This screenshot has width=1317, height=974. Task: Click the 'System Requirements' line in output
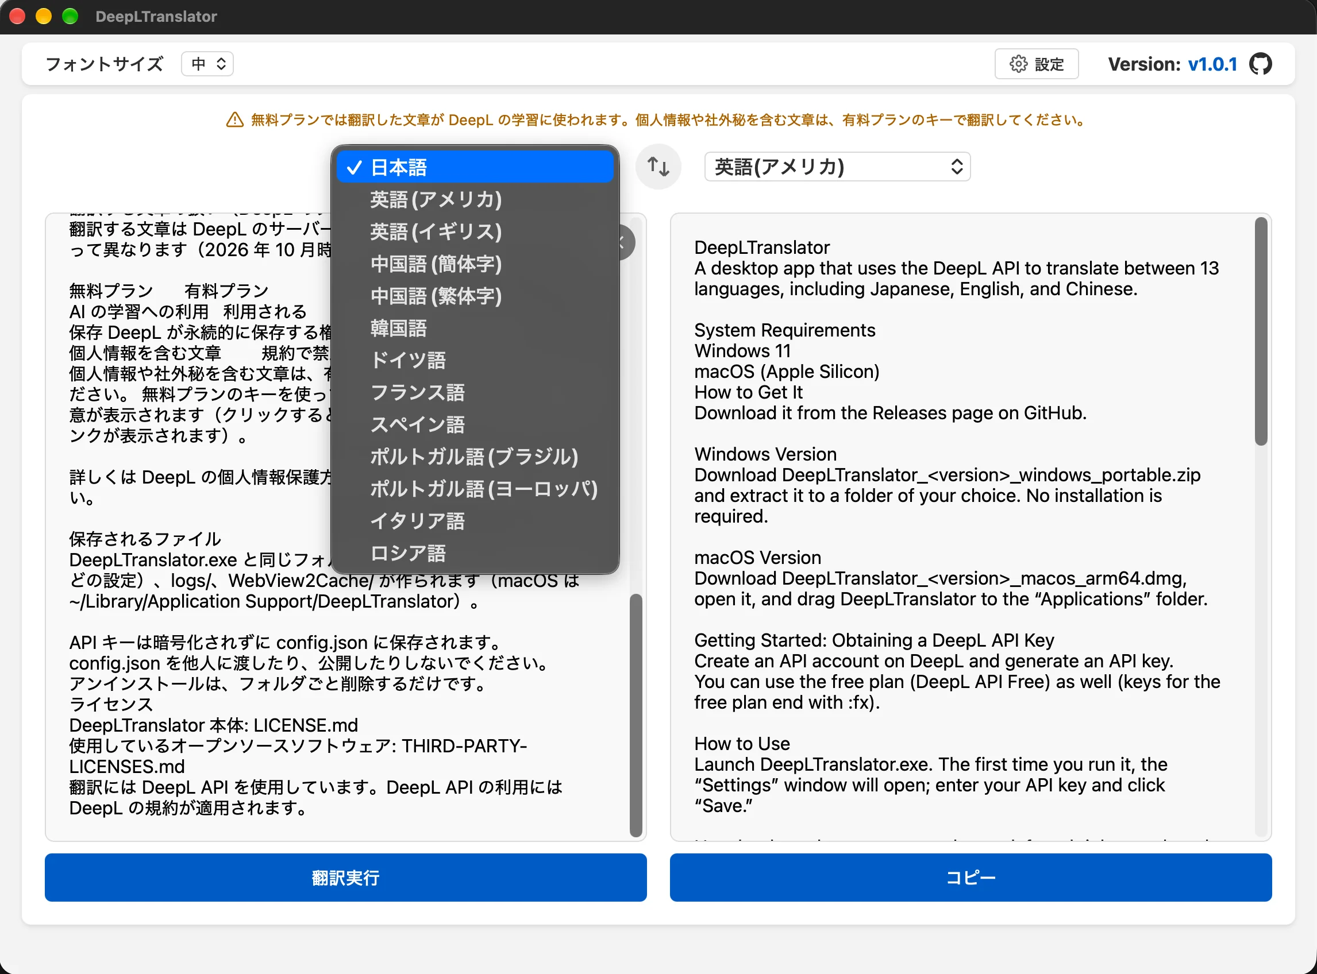point(784,330)
